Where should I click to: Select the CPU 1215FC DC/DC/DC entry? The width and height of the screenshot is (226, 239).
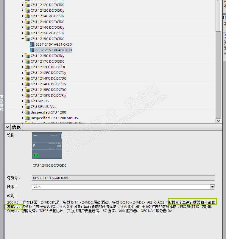49,90
